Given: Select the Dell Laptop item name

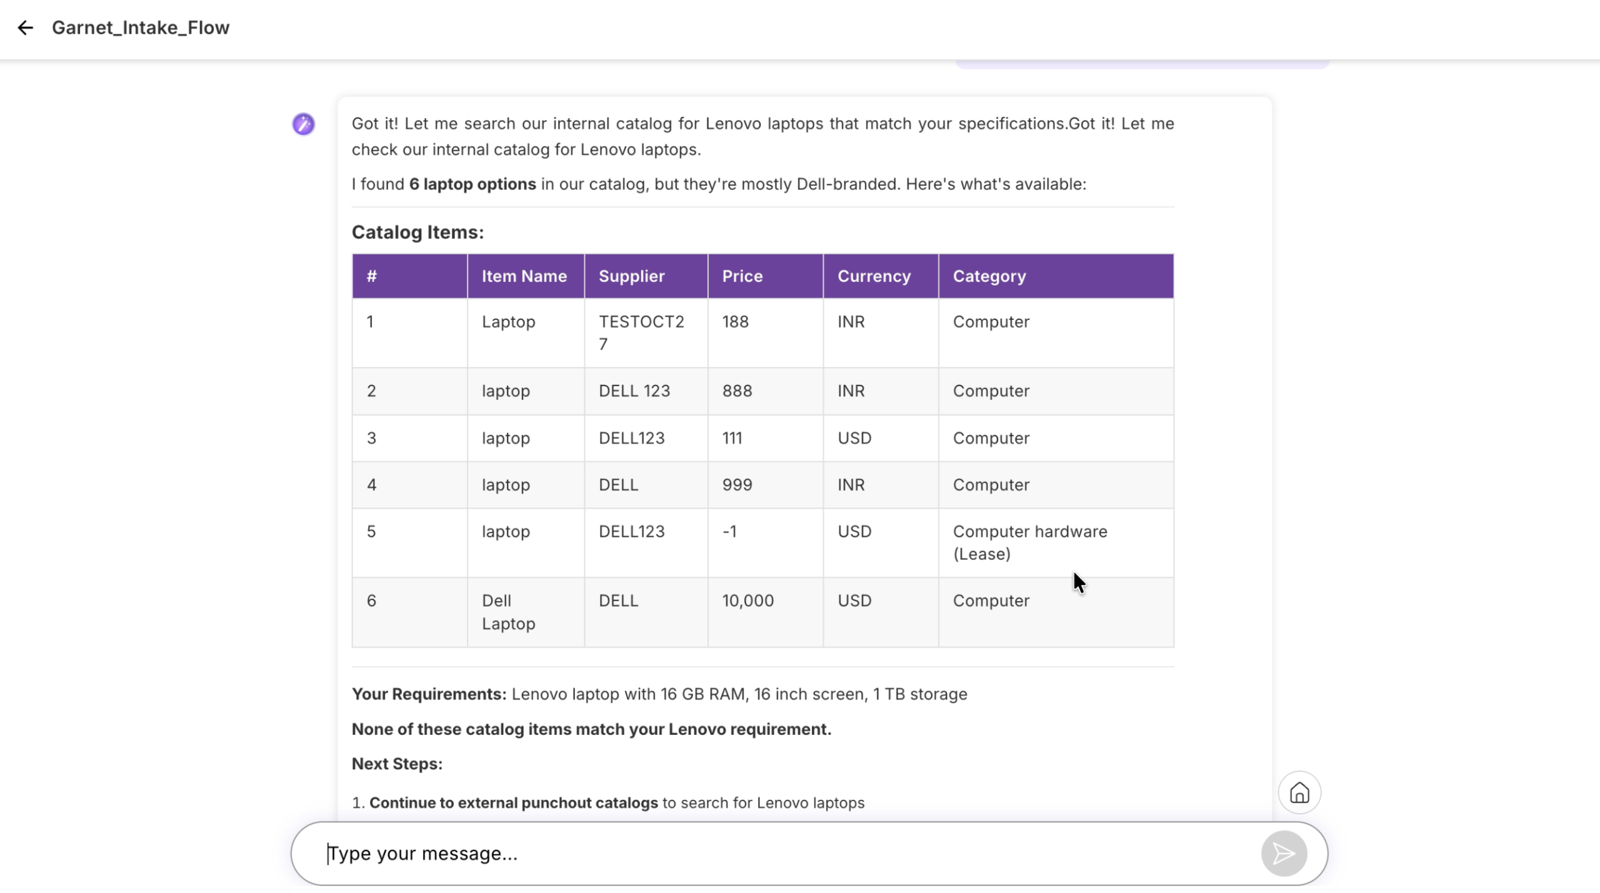Looking at the screenshot, I should coord(507,612).
